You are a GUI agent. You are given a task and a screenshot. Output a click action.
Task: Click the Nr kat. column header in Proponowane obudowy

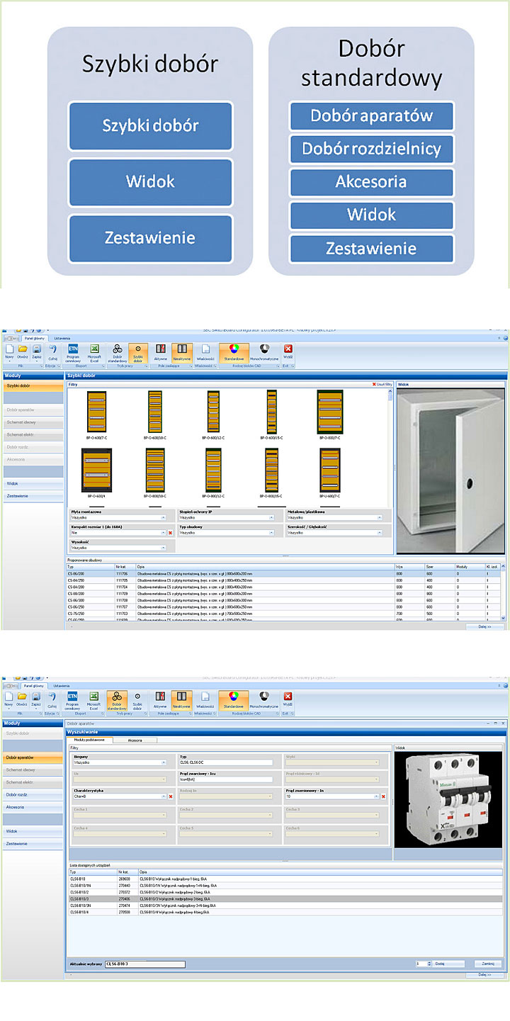pos(125,567)
